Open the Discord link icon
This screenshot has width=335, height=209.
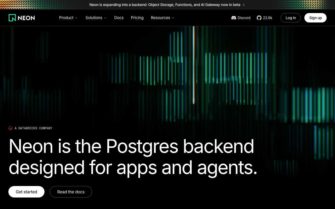(234, 18)
